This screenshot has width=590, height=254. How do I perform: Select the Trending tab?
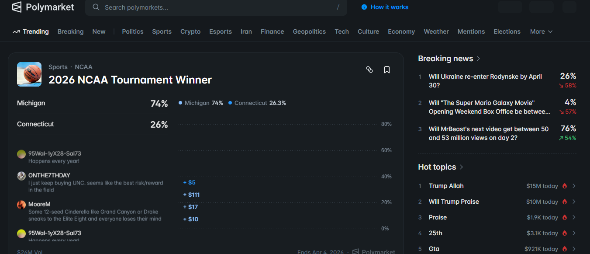tap(31, 31)
